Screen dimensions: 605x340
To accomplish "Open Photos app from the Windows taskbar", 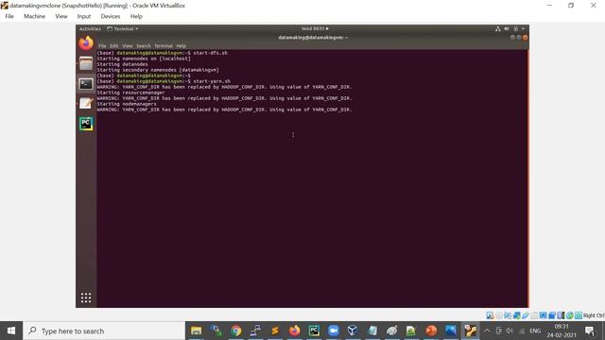I will [x=451, y=331].
